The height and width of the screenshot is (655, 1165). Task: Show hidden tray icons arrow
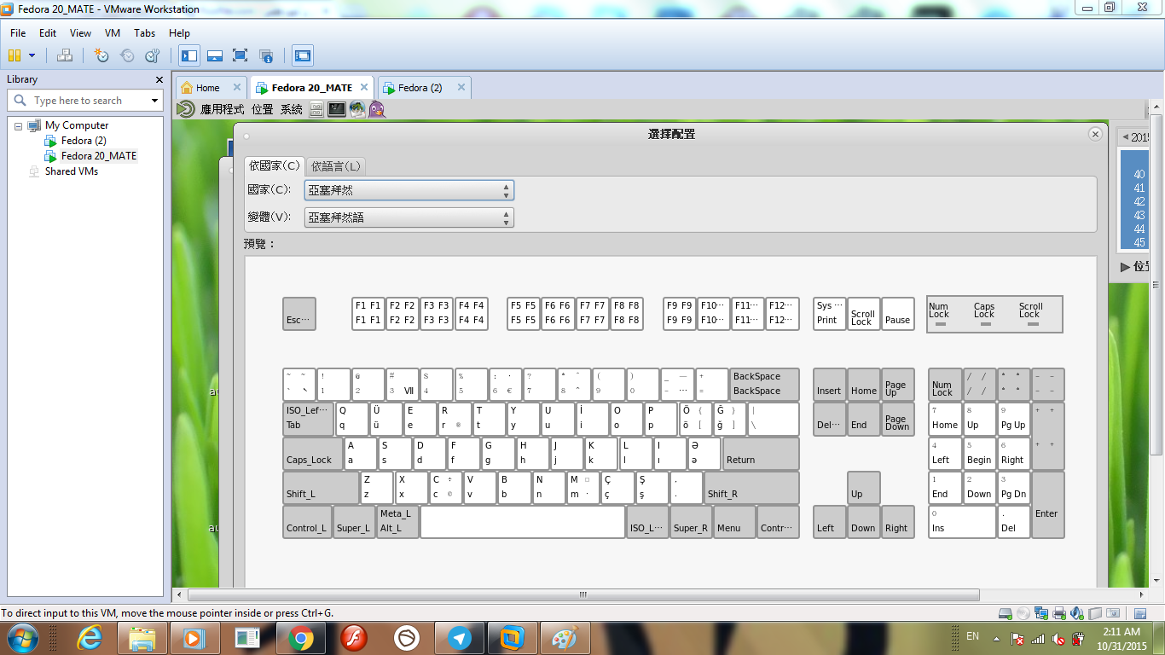pos(994,637)
